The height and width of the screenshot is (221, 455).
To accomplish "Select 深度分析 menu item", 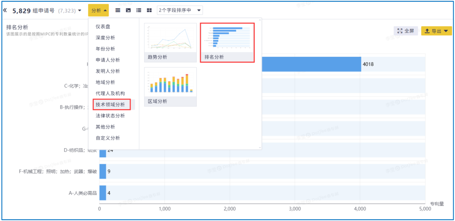I will point(105,38).
